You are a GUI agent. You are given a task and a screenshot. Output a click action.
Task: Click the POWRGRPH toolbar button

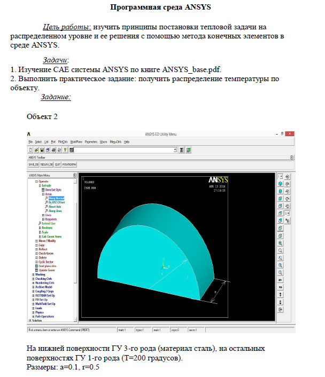coord(69,164)
